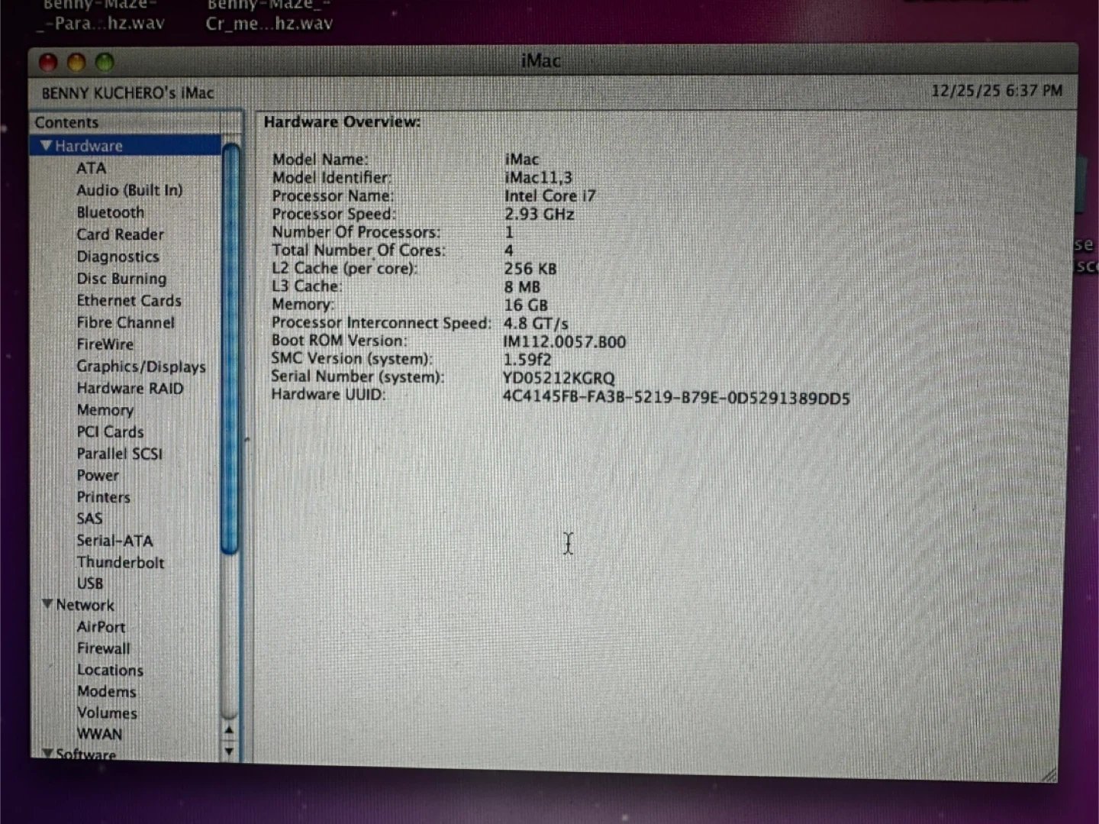Click the sidebar scroll up arrow
Image resolution: width=1099 pixels, height=824 pixels.
click(x=229, y=731)
